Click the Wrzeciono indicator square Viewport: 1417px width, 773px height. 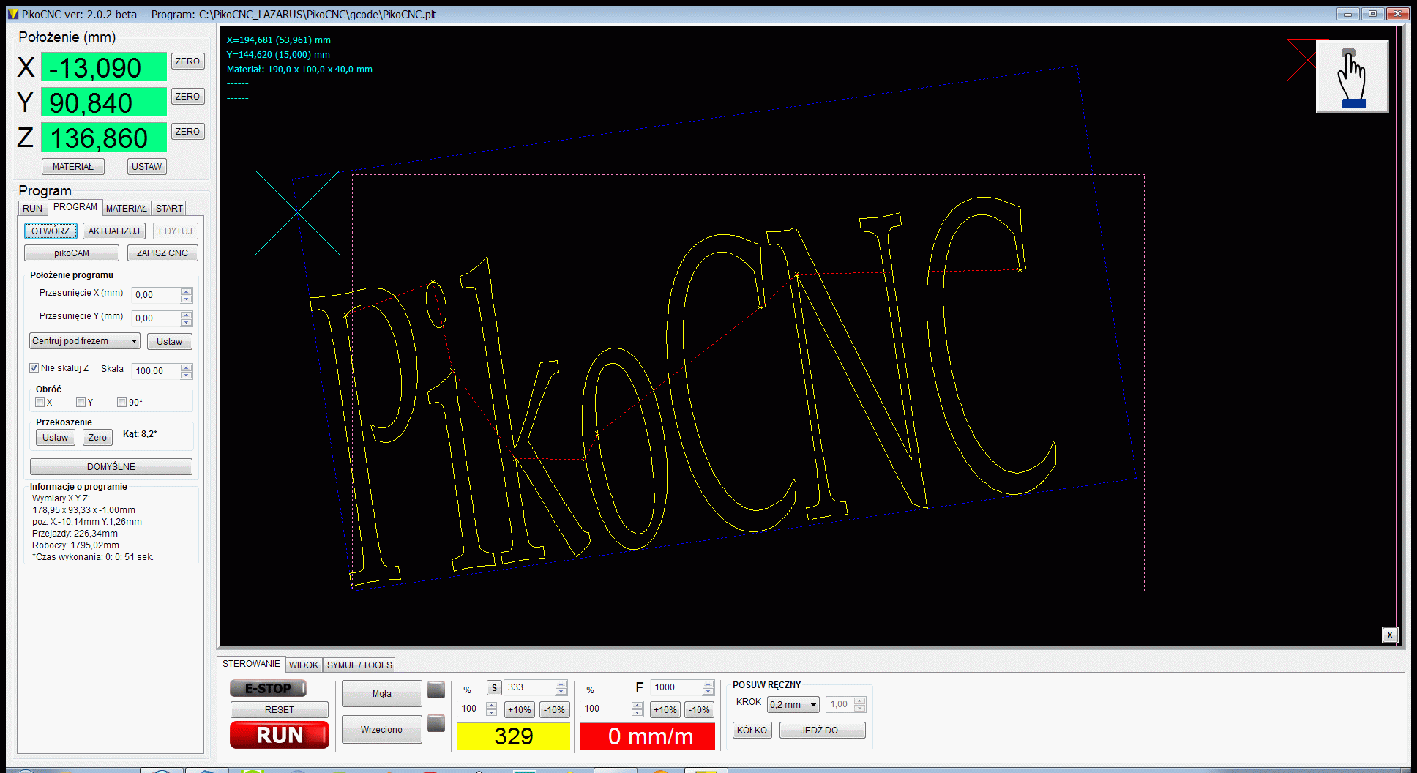click(436, 723)
